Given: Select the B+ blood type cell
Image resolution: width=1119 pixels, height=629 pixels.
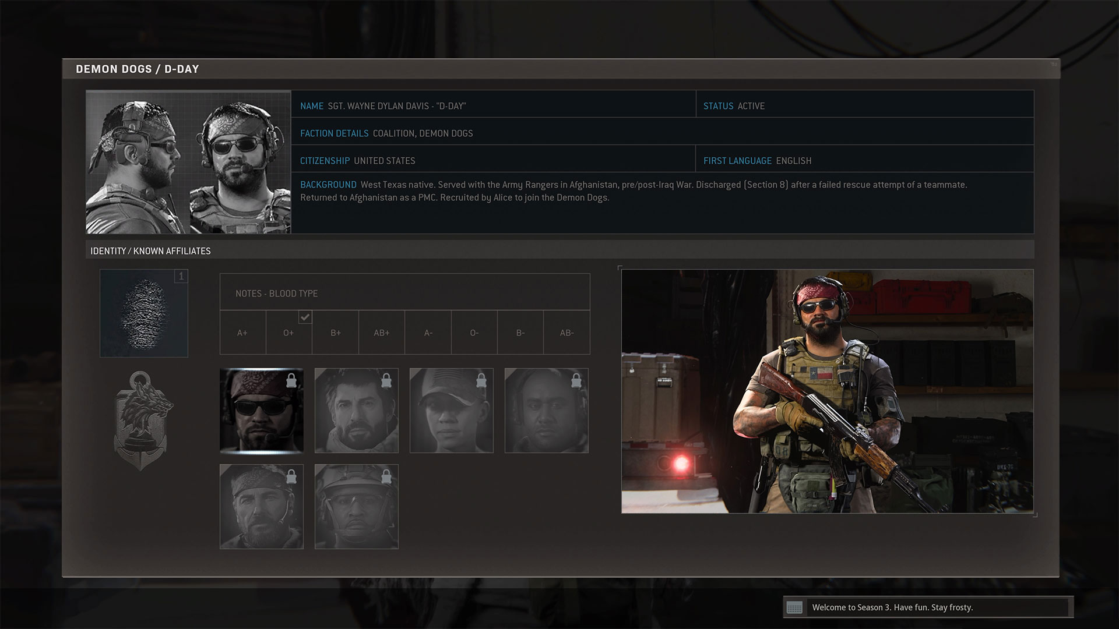Looking at the screenshot, I should (x=335, y=333).
